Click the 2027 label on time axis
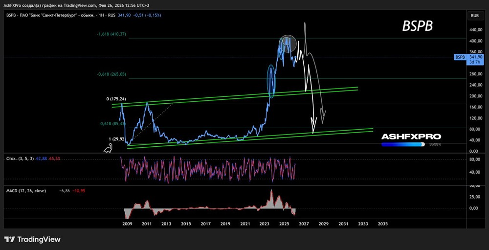This screenshot has height=250, width=489. click(304, 224)
